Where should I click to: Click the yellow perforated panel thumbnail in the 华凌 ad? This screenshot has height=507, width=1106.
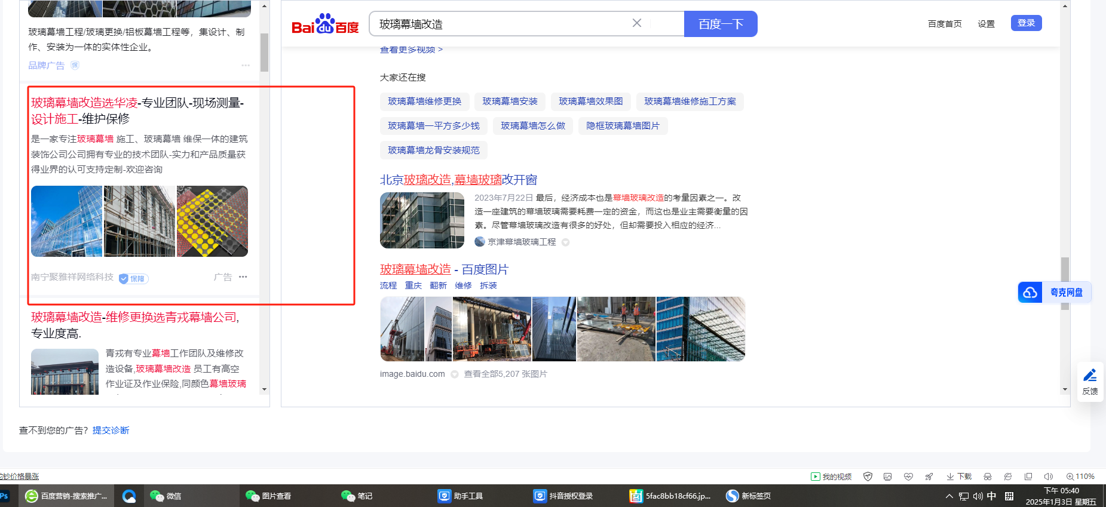coord(212,222)
